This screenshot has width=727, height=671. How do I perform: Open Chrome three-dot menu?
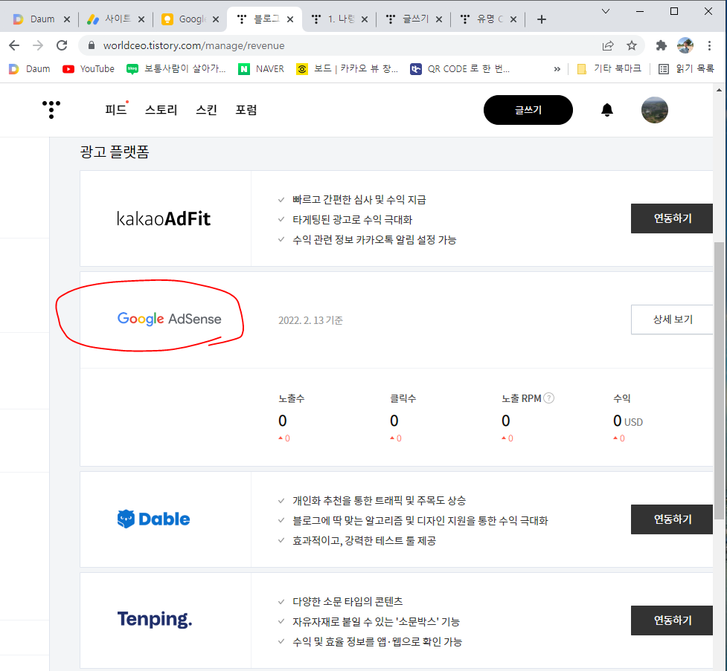[x=709, y=45]
